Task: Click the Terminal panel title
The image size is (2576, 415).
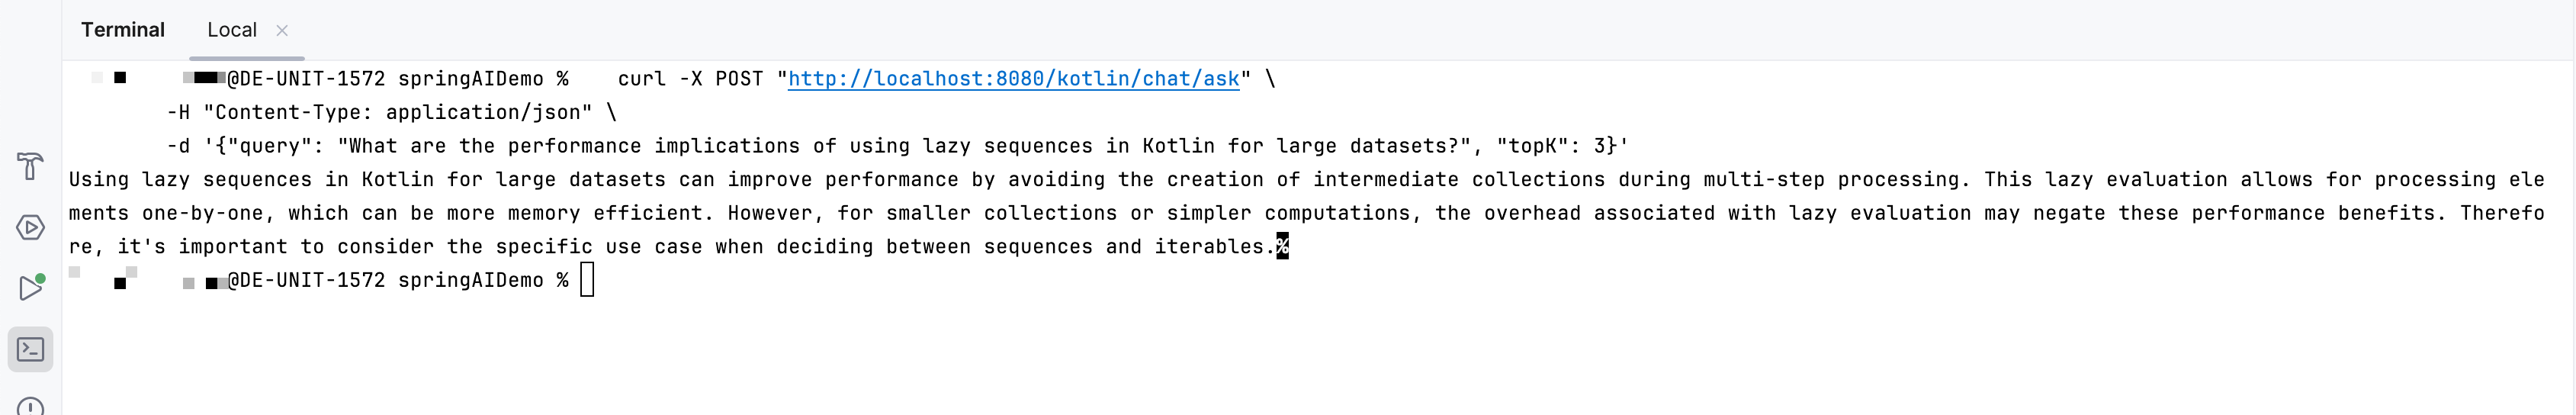Action: point(122,30)
